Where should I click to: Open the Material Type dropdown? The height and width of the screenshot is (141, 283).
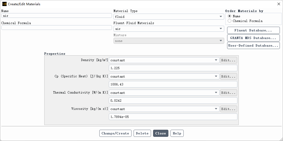click(169, 17)
